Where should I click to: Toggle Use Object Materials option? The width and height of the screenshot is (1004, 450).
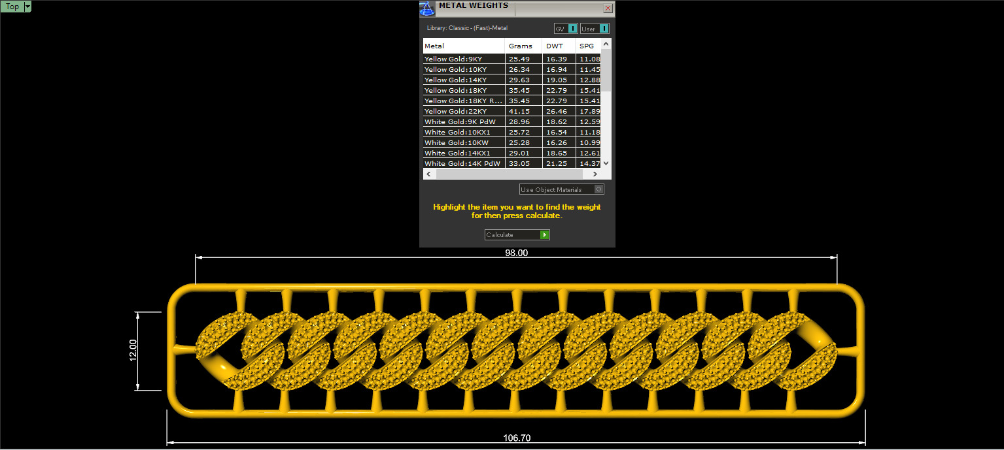coord(562,189)
